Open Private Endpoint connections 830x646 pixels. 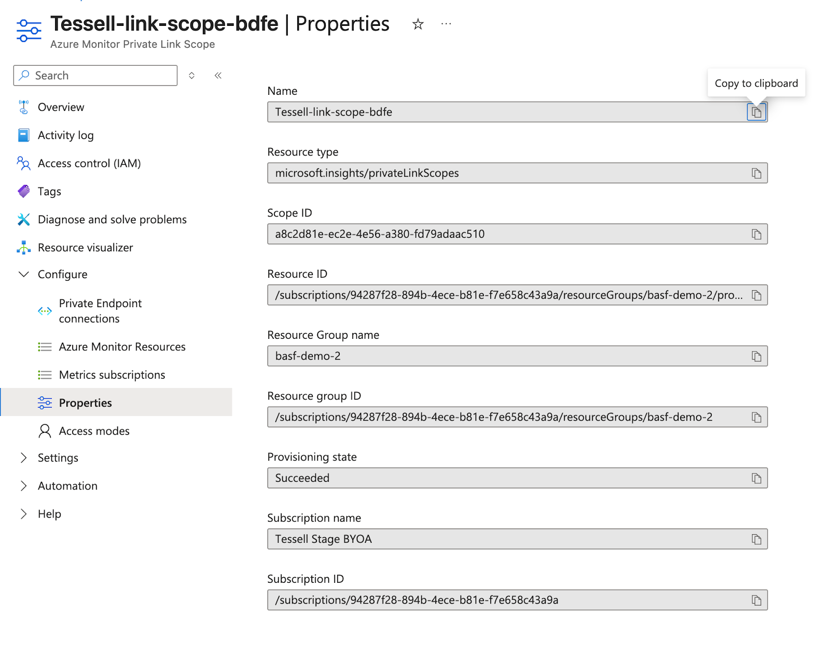coord(100,311)
